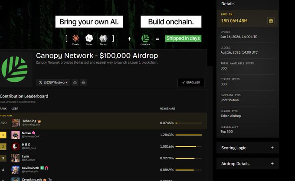Click the 1.0016% mindshare value
This screenshot has height=181, width=295.
click(167, 146)
